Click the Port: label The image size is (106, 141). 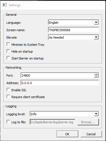10,76
